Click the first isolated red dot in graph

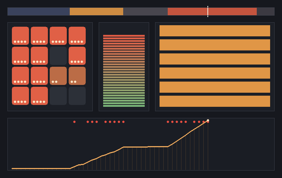[x=74, y=122]
